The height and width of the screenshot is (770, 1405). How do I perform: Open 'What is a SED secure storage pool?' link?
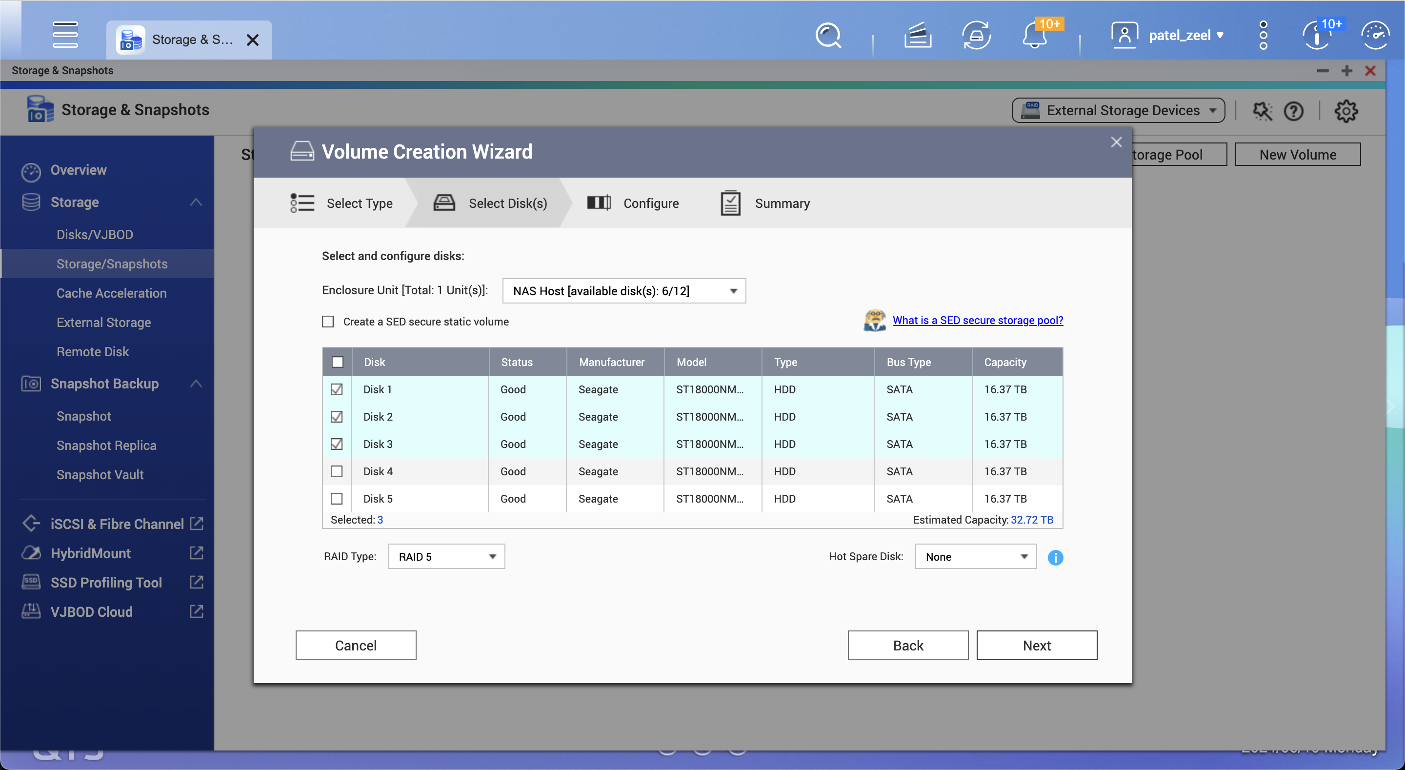[x=977, y=320]
